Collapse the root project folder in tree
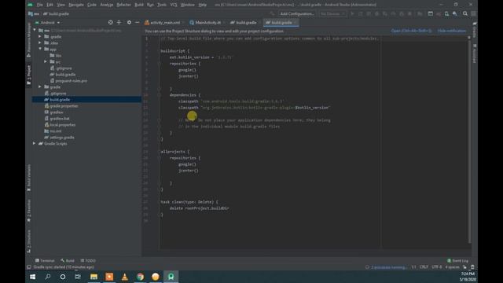Image resolution: width=503 pixels, height=283 pixels. [x=35, y=31]
